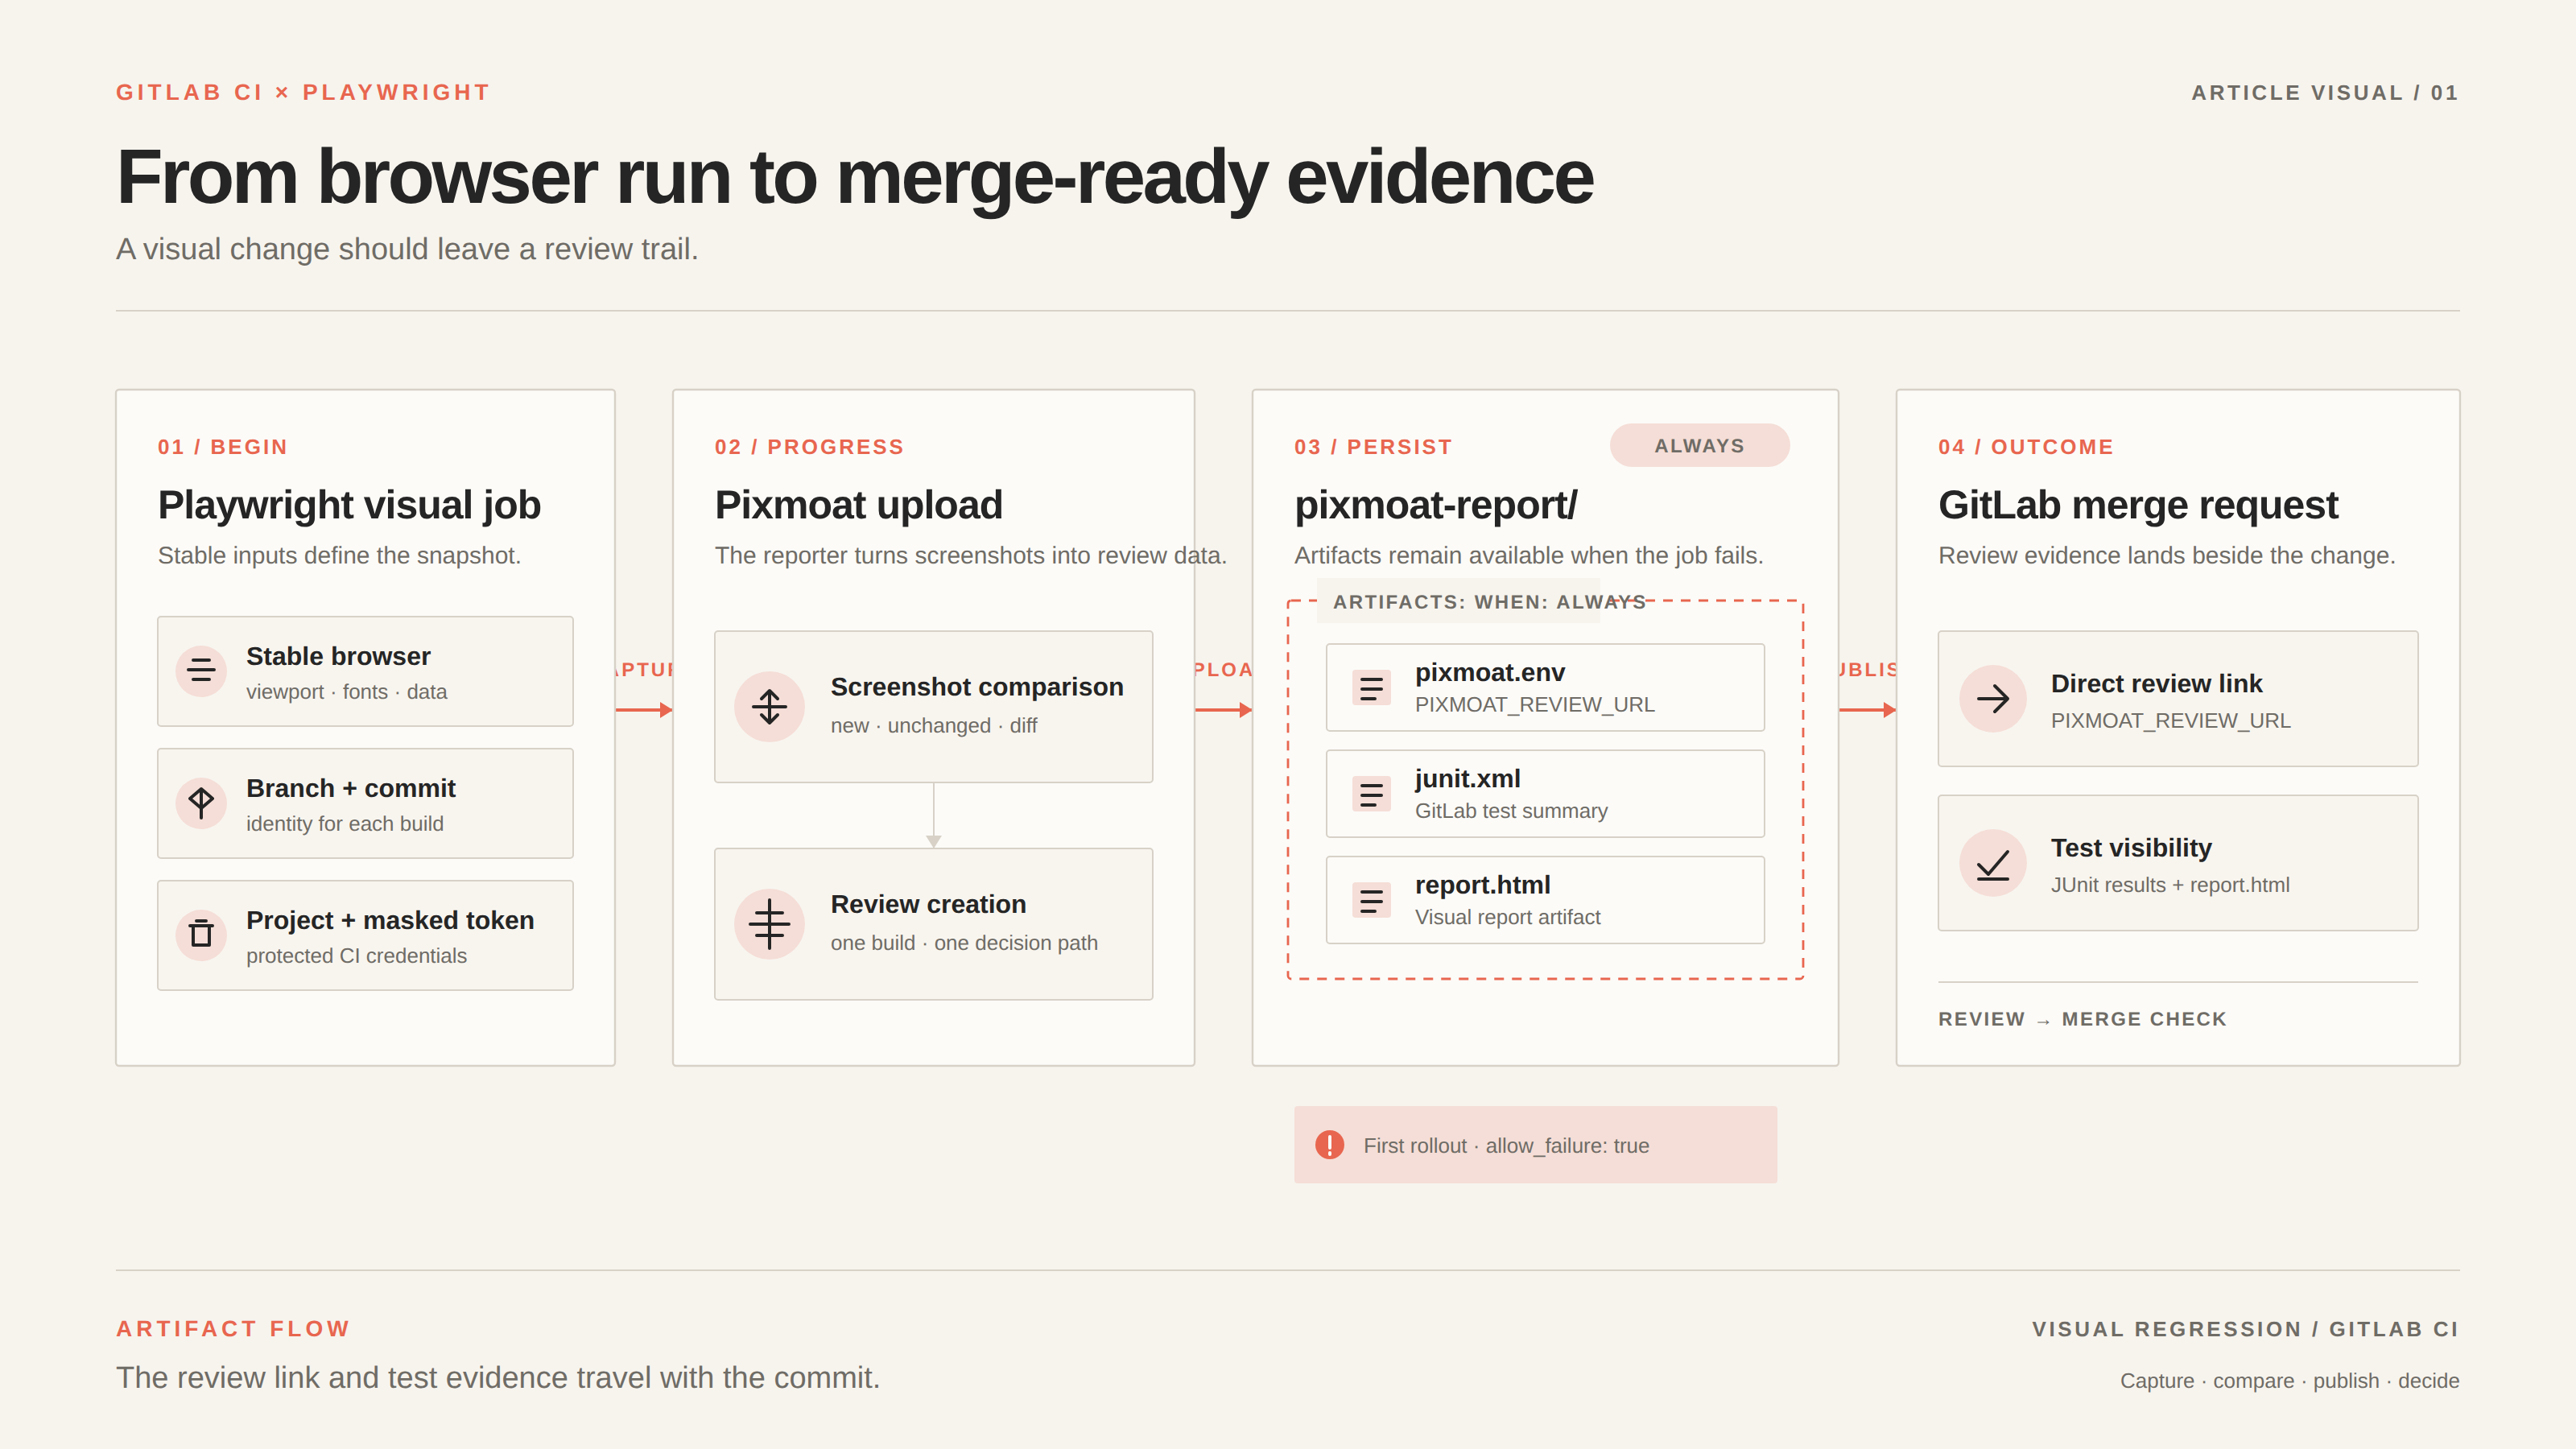Open the junit.xml artifact name

coord(1467,778)
